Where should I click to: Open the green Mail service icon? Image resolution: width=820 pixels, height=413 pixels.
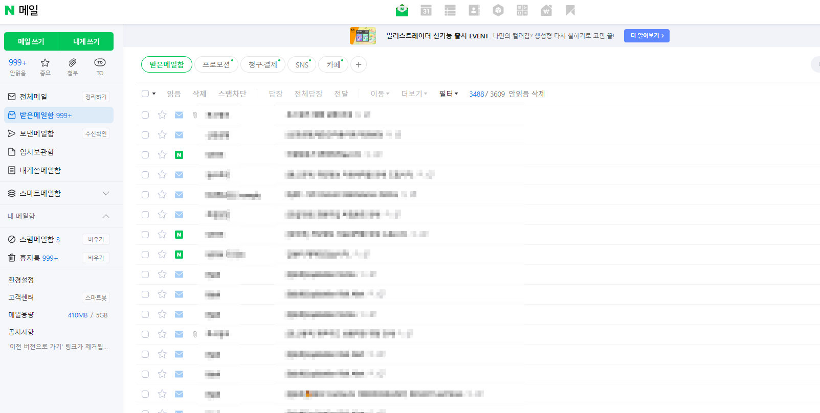[402, 10]
